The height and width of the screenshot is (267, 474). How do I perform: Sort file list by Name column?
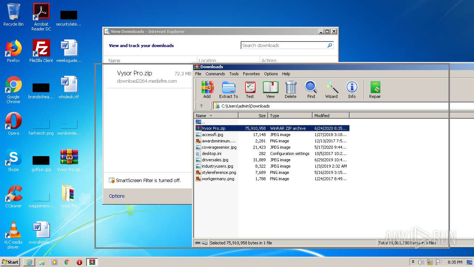pos(216,116)
